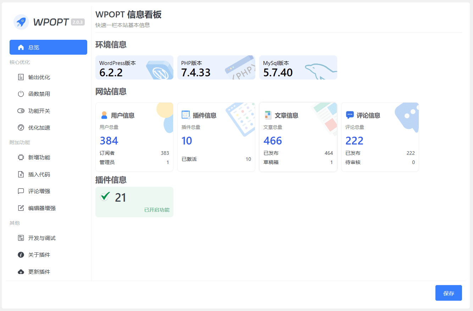Click the chat bubble icon in 评论信息 card
473x311 pixels.
tap(350, 115)
